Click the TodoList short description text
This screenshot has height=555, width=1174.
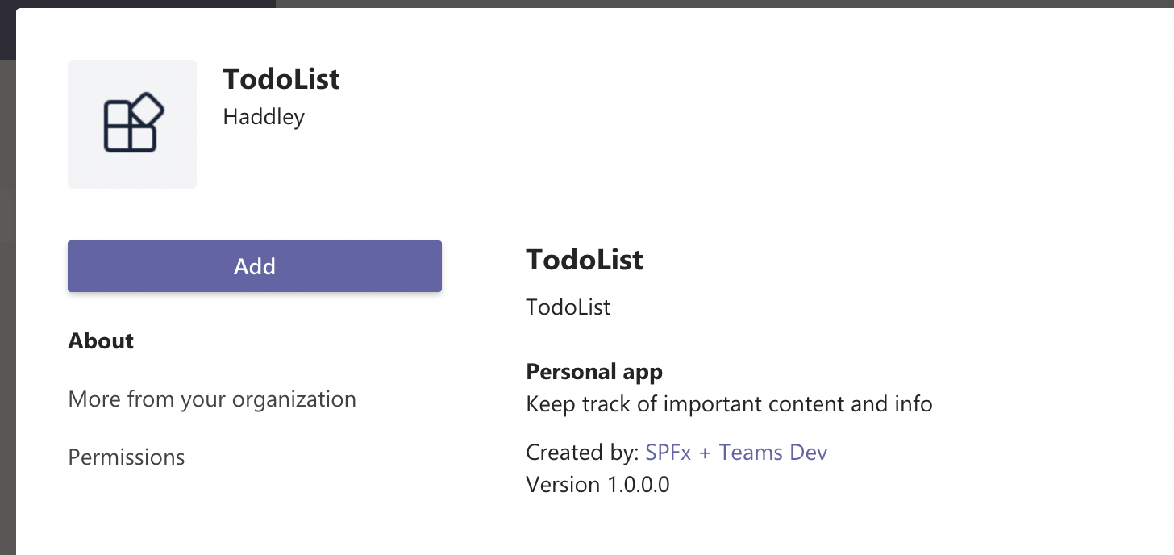[568, 307]
